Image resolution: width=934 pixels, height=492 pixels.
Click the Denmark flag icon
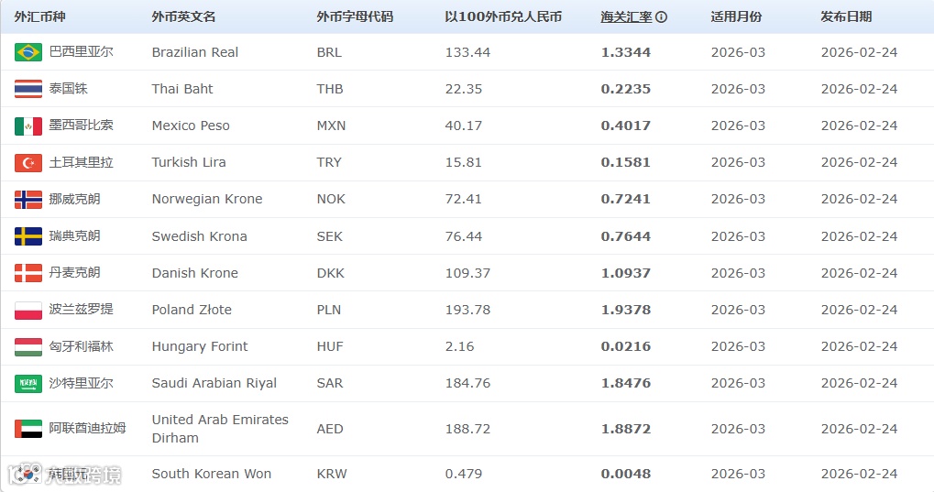pos(28,273)
